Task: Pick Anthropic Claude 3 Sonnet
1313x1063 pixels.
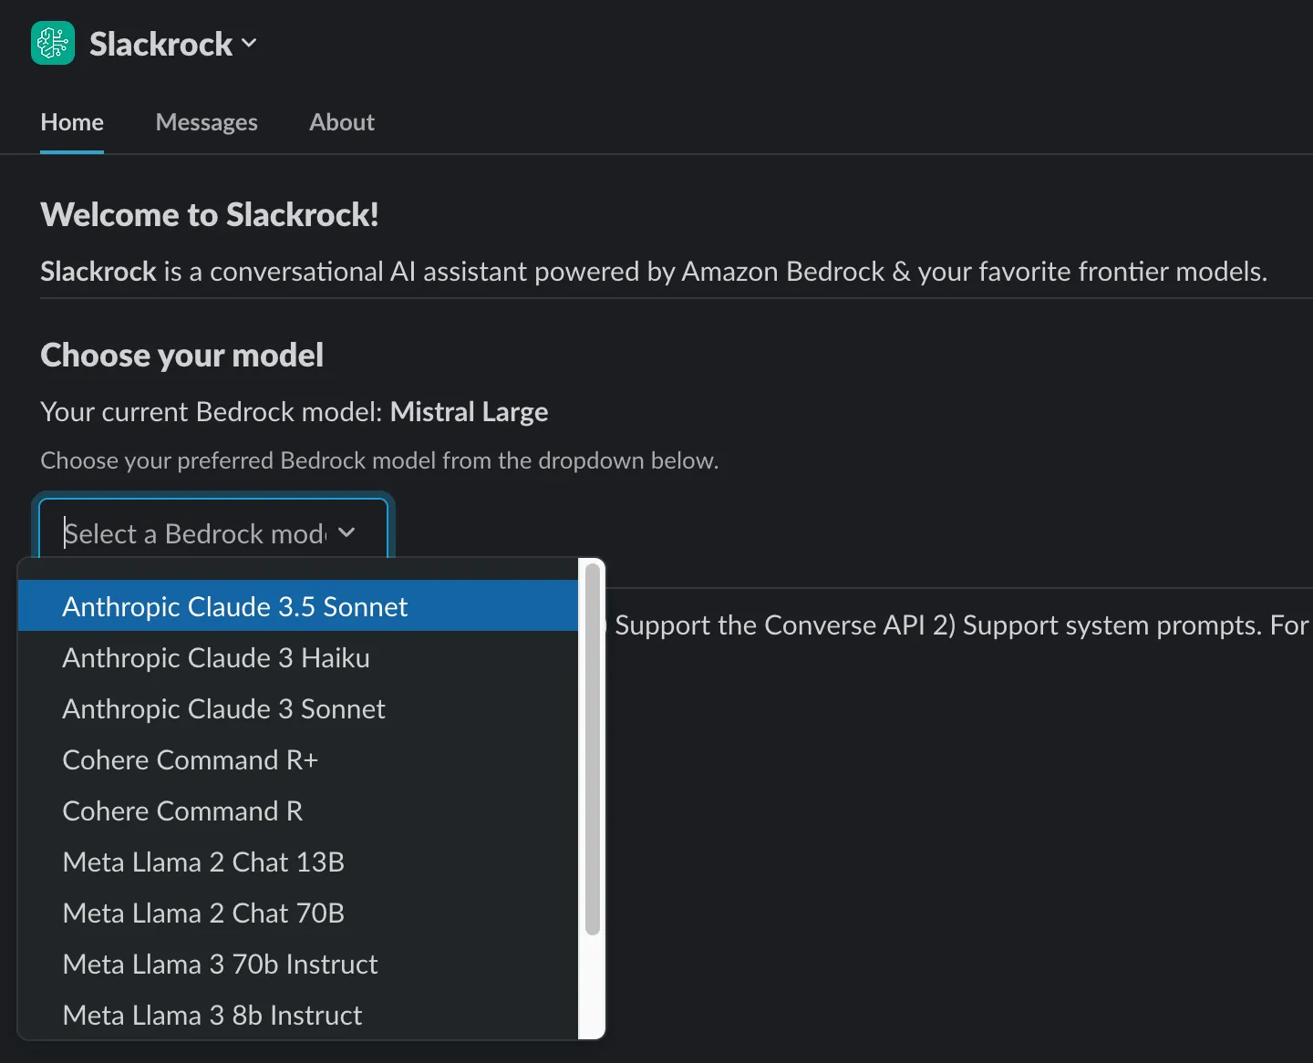Action: pos(298,708)
